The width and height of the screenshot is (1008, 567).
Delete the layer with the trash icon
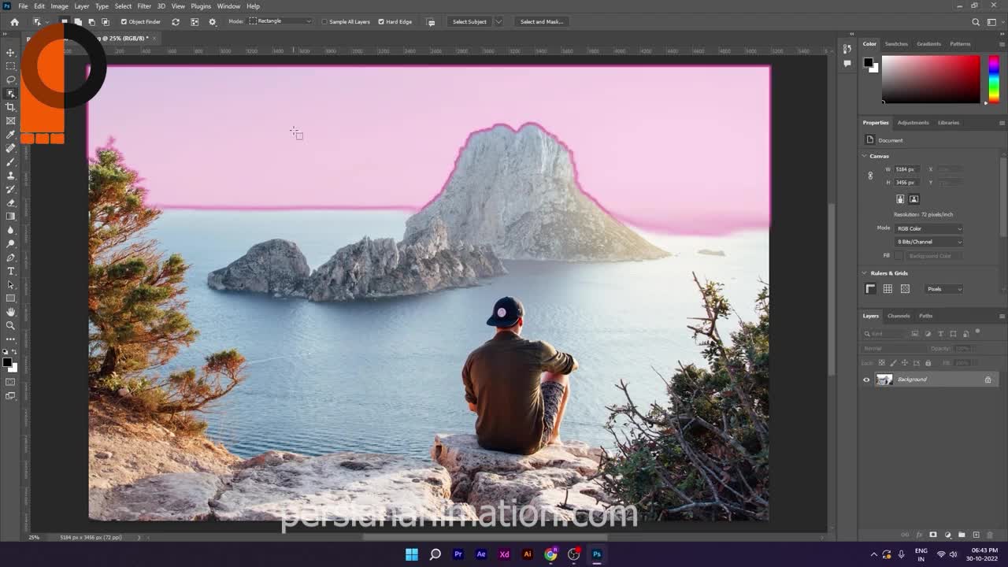click(991, 535)
